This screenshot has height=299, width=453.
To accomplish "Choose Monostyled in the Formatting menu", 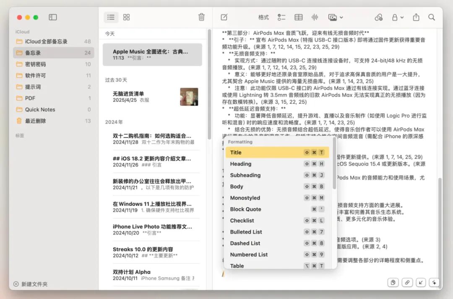I will coord(277,198).
